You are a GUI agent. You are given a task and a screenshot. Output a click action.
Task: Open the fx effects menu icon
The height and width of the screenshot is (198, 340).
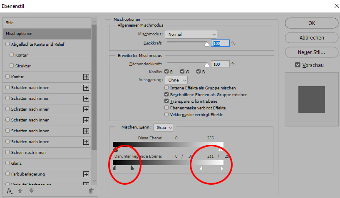tap(9, 191)
